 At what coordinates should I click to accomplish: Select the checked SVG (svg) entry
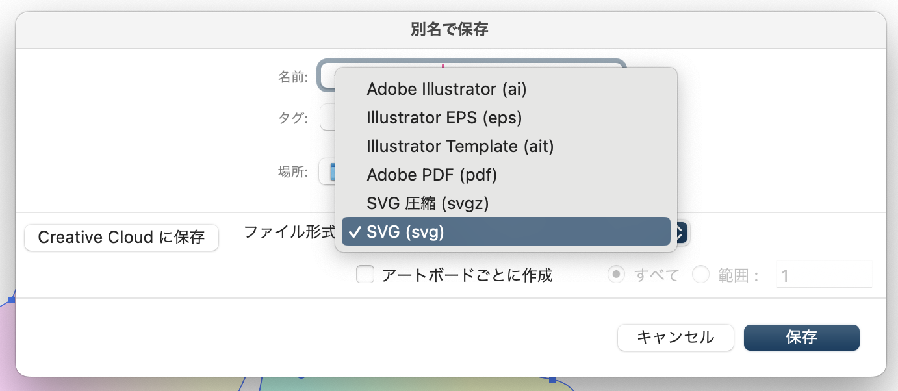(506, 231)
